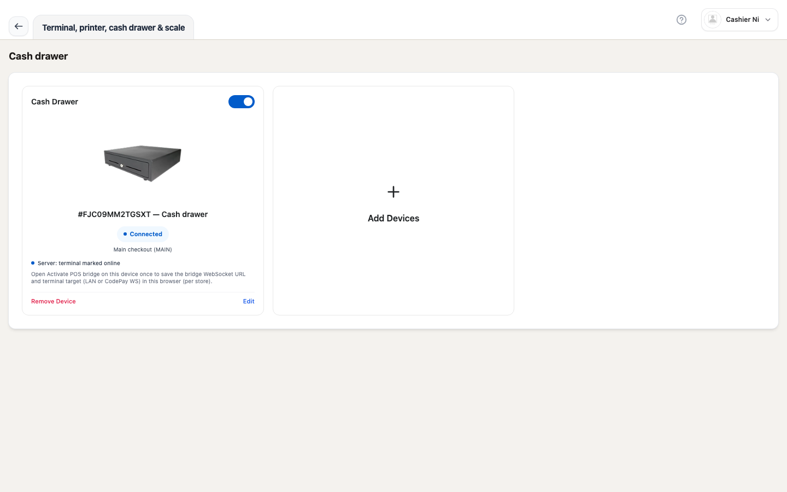Select the Terminal, printer, cash drawer & scale tab

click(114, 27)
